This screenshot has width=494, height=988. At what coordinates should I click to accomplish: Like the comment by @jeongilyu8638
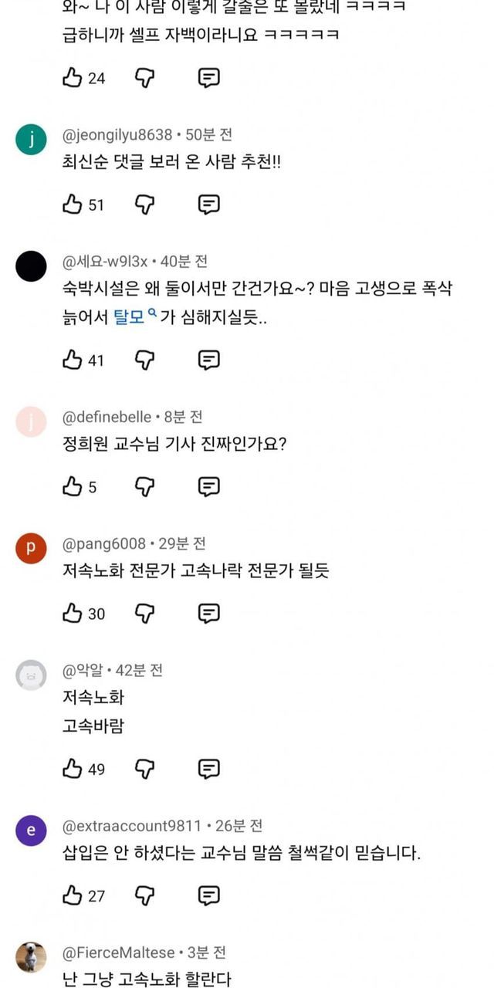(x=73, y=205)
